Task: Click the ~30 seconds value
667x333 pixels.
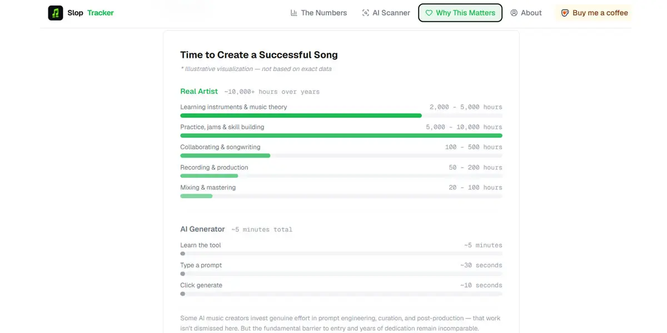Action: (x=481, y=265)
